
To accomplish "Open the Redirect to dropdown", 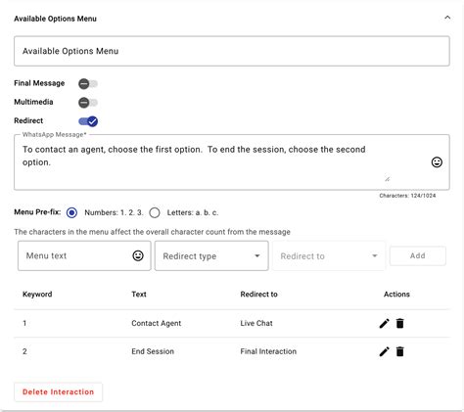I will [329, 255].
